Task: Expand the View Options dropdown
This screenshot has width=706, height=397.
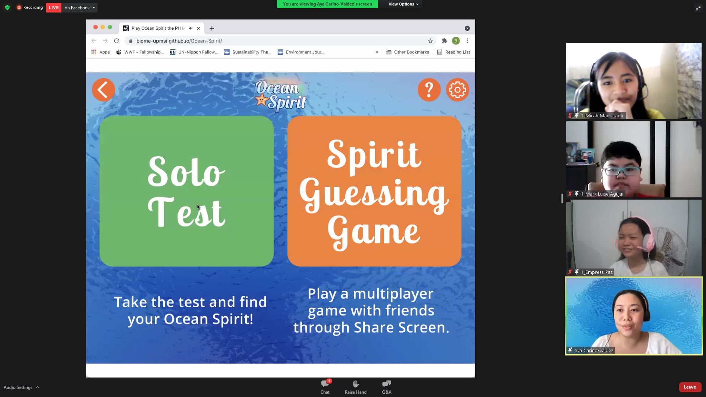Action: 403,4
